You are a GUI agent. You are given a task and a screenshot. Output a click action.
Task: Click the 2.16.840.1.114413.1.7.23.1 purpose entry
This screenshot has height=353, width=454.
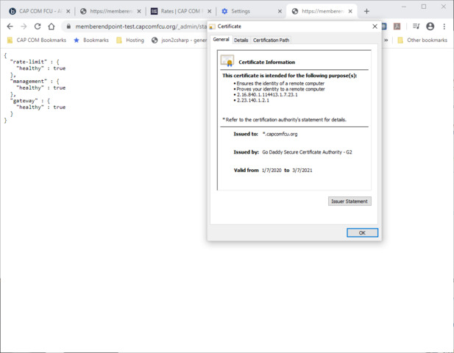[x=267, y=95]
